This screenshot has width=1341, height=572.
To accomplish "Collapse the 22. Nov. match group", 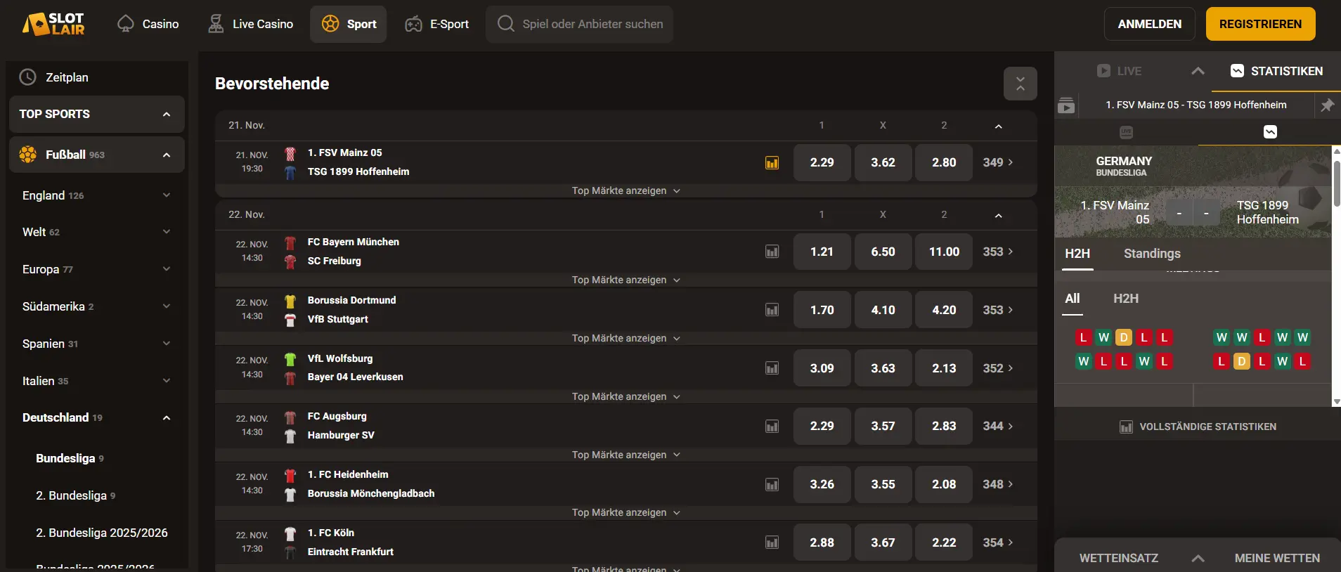I will coord(998,216).
